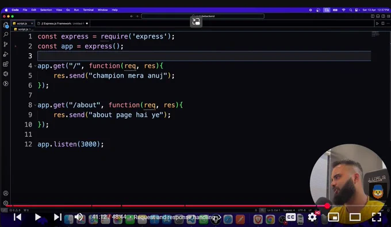391x227 pixels.
Task: Click UTF-8 encoding in status bar
Action: [301, 210]
